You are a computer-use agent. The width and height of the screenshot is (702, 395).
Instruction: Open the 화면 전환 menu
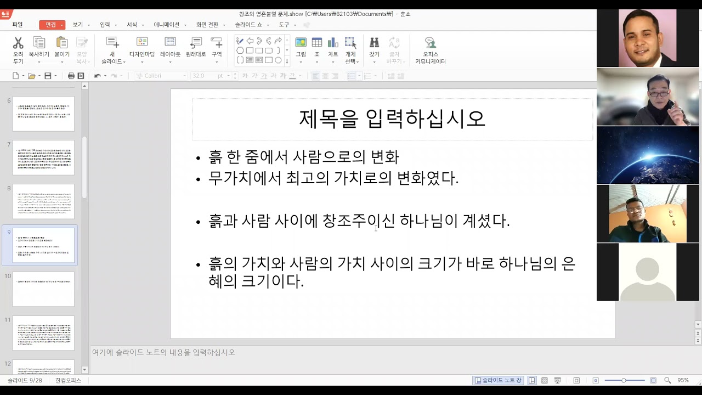207,25
